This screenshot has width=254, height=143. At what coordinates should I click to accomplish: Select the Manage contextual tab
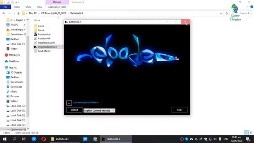(57, 2)
